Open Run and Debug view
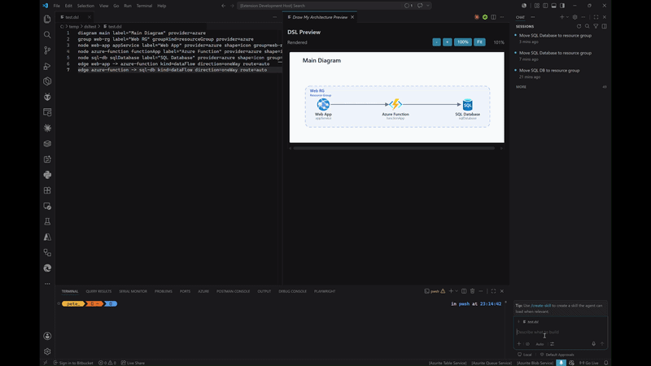The height and width of the screenshot is (366, 651). tap(47, 66)
